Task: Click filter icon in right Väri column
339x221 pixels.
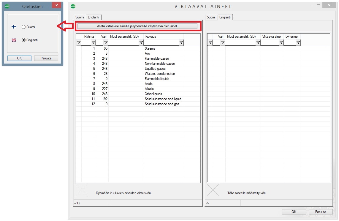Action: [223, 43]
